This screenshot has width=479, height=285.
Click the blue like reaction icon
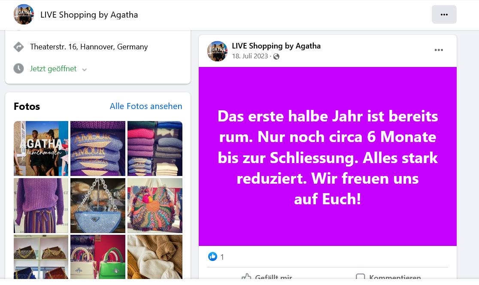212,257
